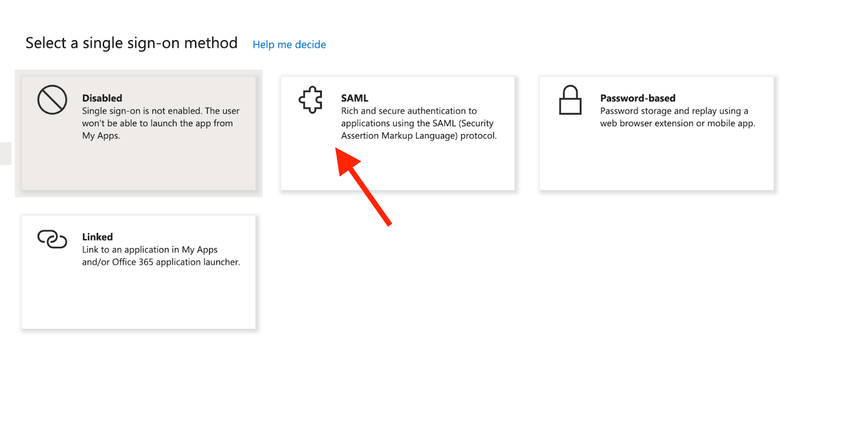This screenshot has width=848, height=446.
Task: Click the Linked title label
Action: tap(98, 237)
